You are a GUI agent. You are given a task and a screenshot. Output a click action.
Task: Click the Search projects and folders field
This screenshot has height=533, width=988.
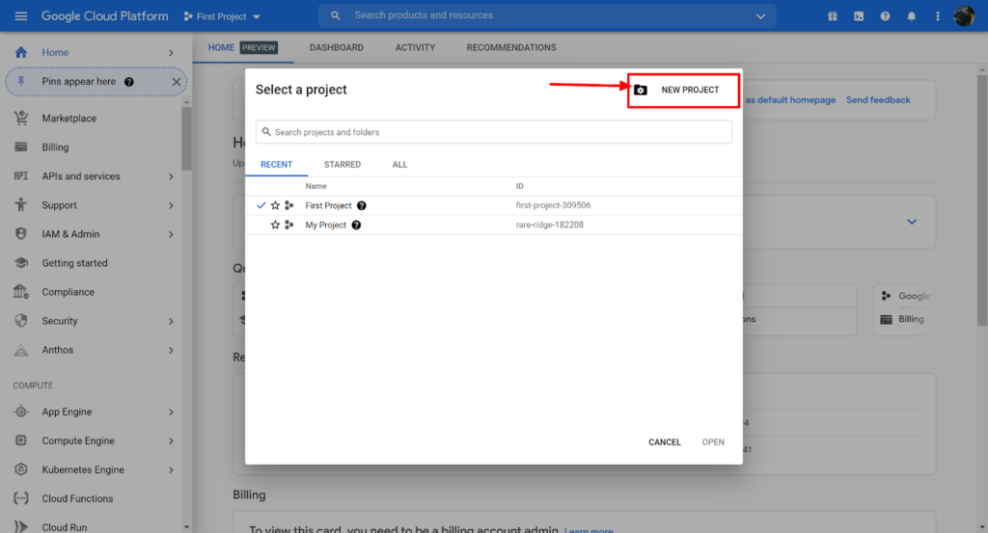point(494,132)
